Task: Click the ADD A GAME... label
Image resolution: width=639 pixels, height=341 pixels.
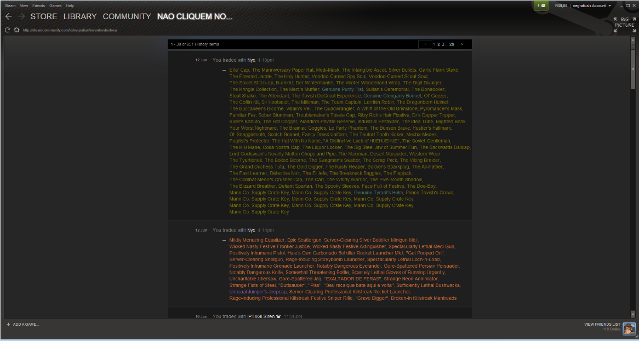Action: pyautogui.click(x=26, y=325)
